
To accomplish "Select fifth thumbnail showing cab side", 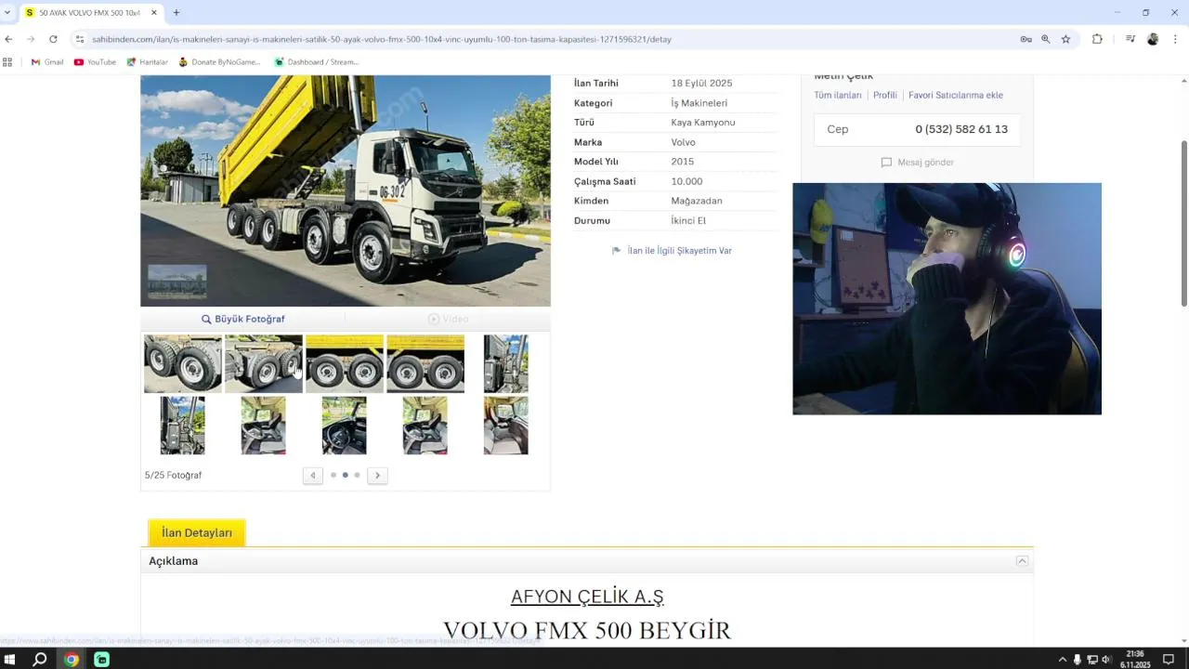I will pos(506,363).
